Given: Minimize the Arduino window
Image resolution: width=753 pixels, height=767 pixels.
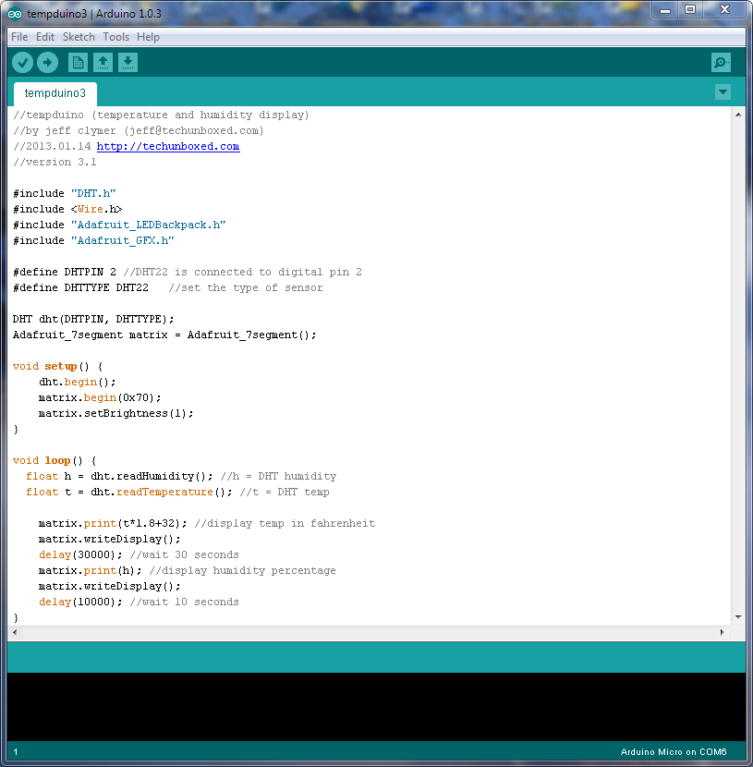Looking at the screenshot, I should point(665,10).
